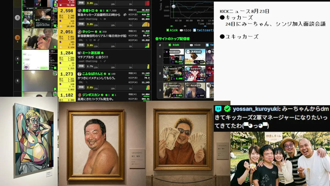This screenshot has width=330, height=186.
Task: Open the TikTok icon in ミート源五郎's row
Action: click(105, 61)
